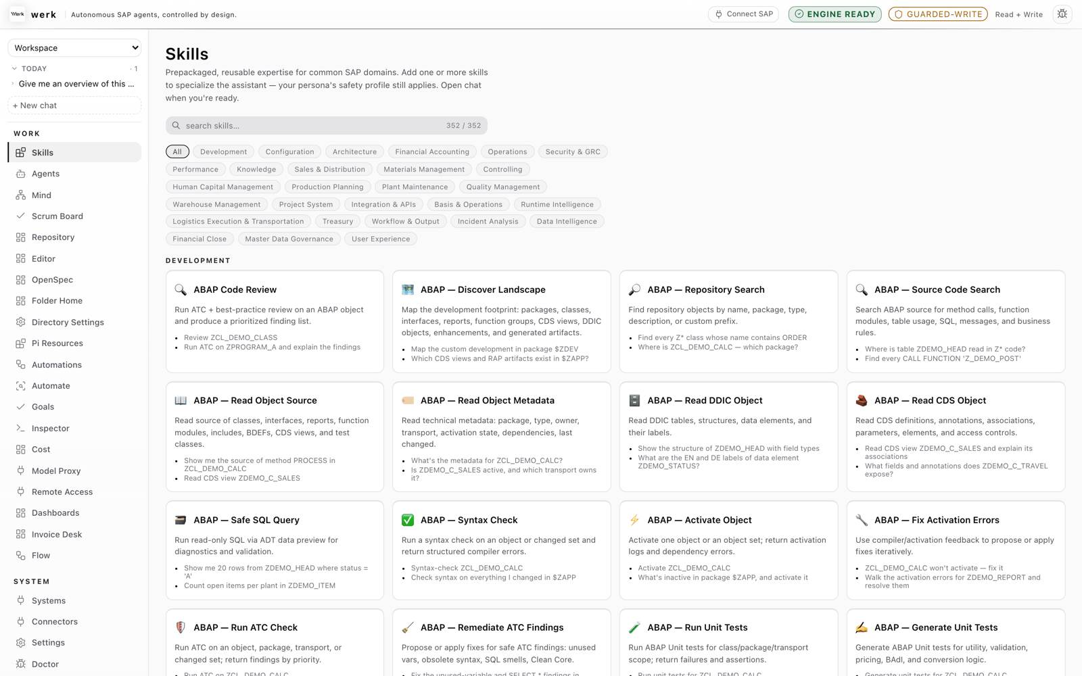Toggle the Security & GRC filter chip
The image size is (1082, 676).
point(573,152)
